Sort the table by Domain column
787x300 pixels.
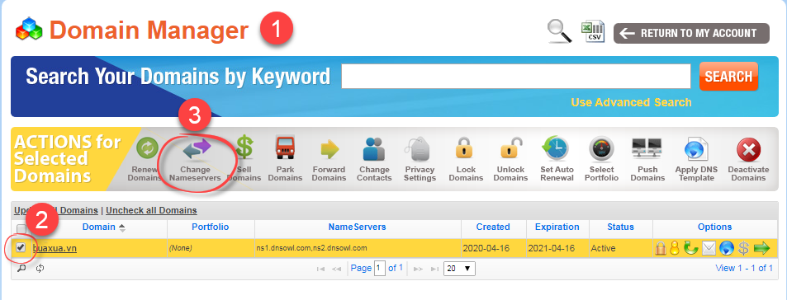(99, 227)
